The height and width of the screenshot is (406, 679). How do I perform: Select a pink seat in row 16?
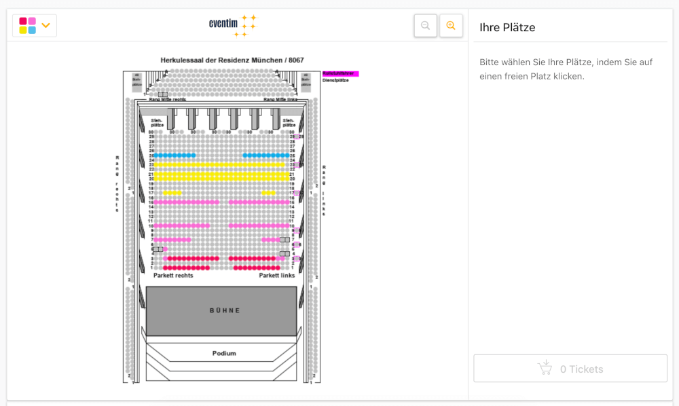183,202
